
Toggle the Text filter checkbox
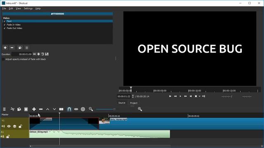point(5,21)
